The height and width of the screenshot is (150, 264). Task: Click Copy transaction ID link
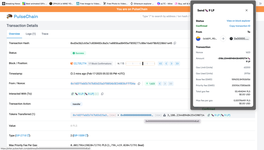(240, 26)
